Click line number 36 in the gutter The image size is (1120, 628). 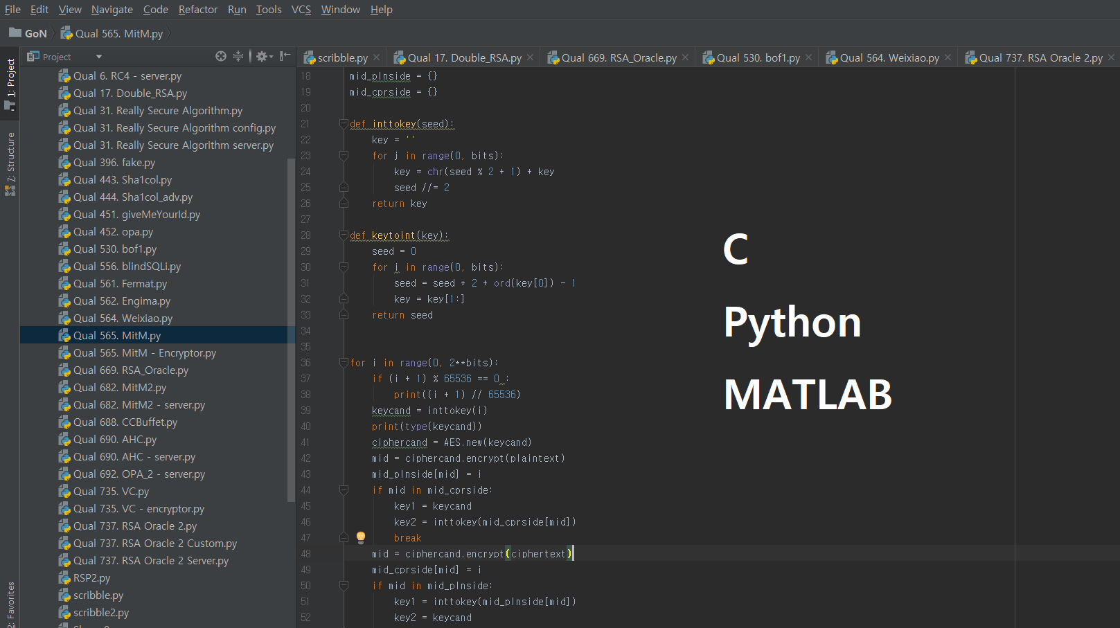(x=305, y=363)
